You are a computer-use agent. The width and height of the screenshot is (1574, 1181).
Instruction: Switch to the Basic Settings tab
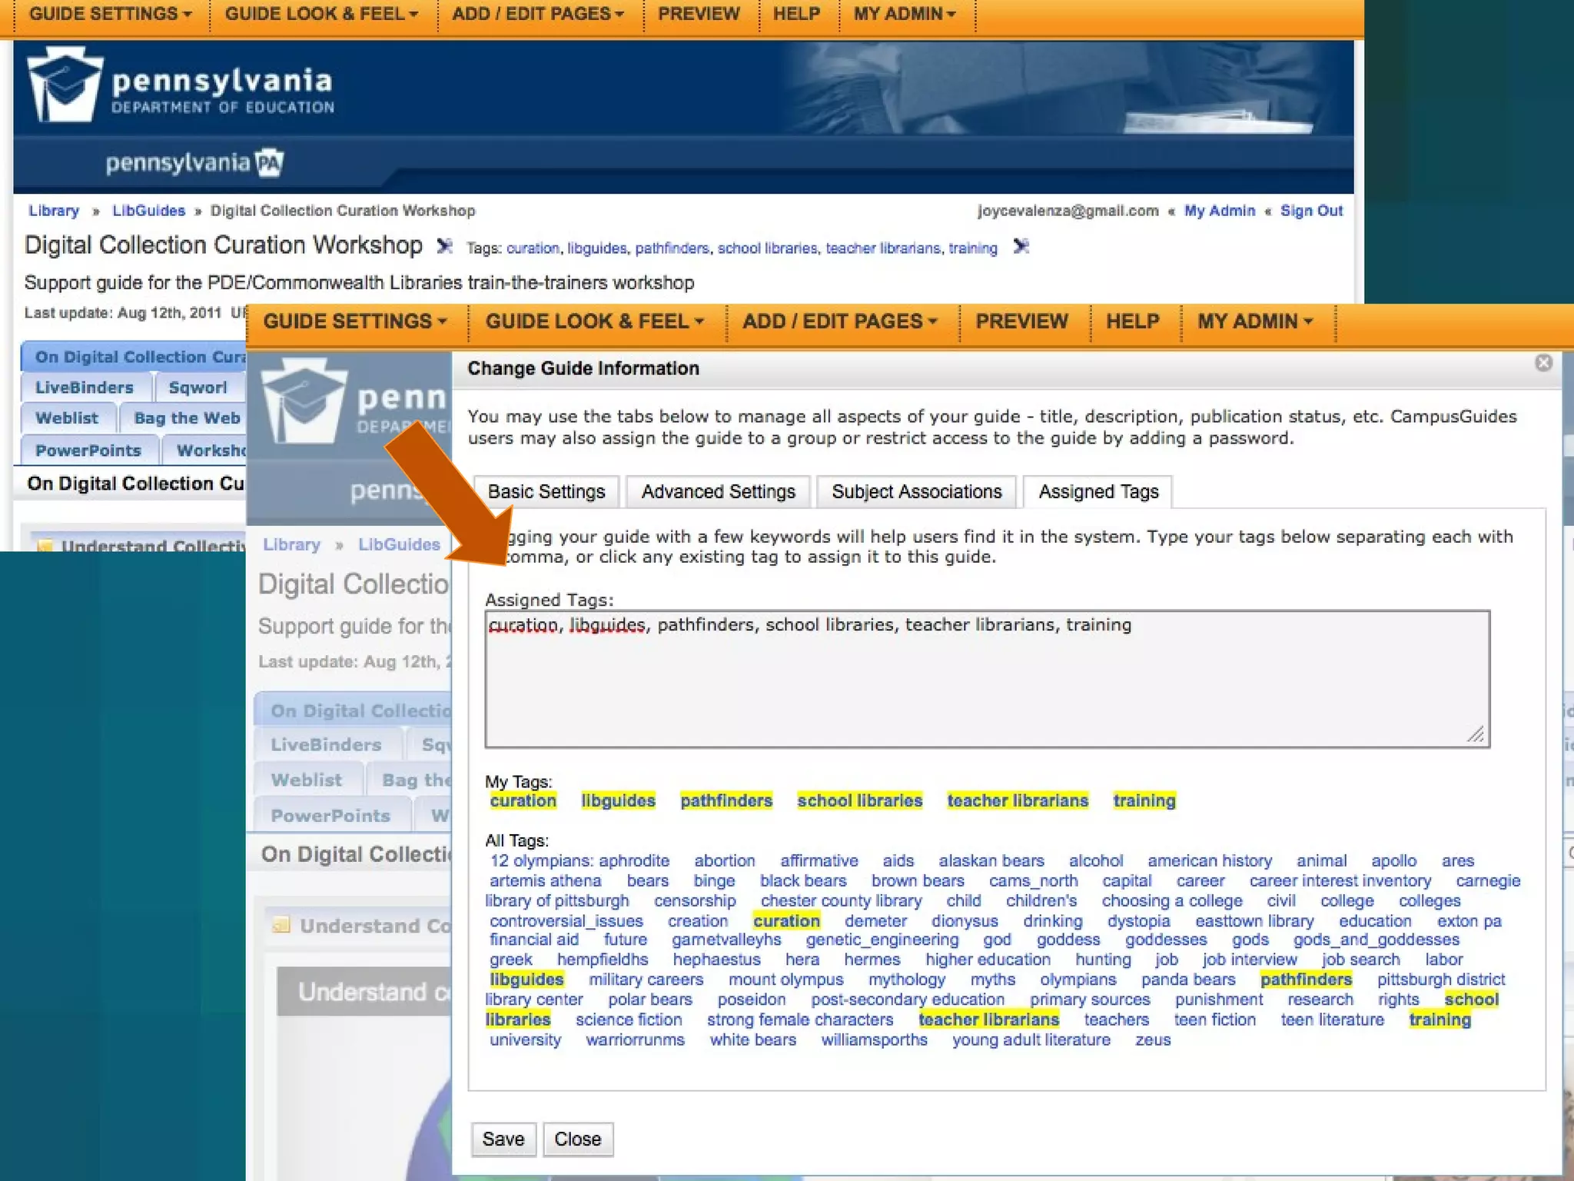tap(546, 492)
